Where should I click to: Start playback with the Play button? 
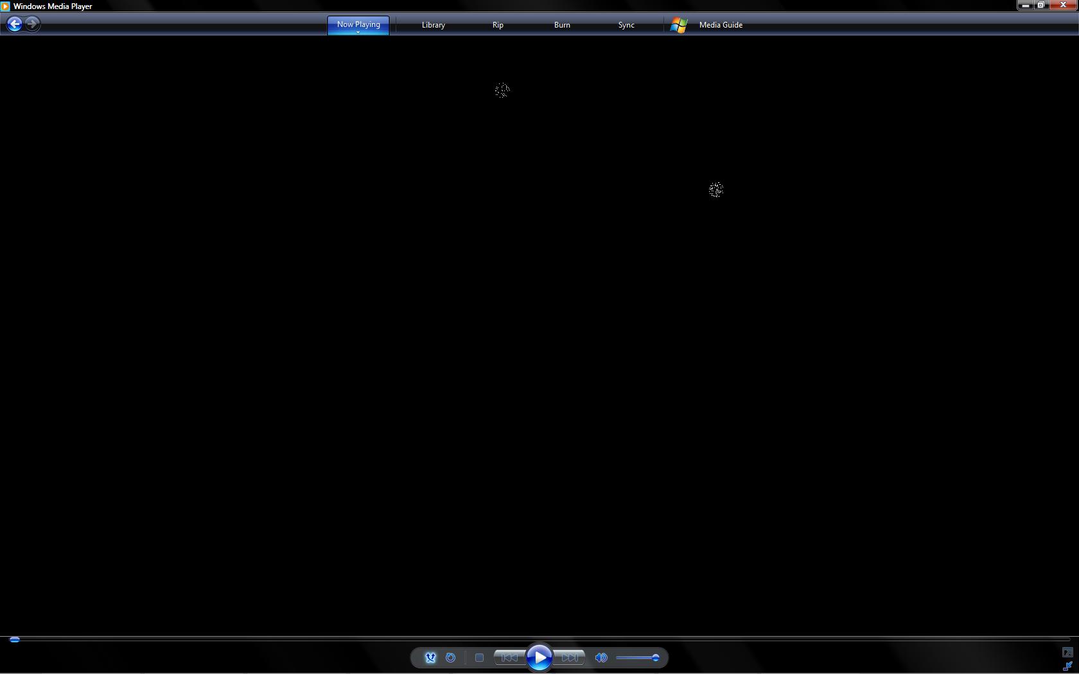(539, 657)
